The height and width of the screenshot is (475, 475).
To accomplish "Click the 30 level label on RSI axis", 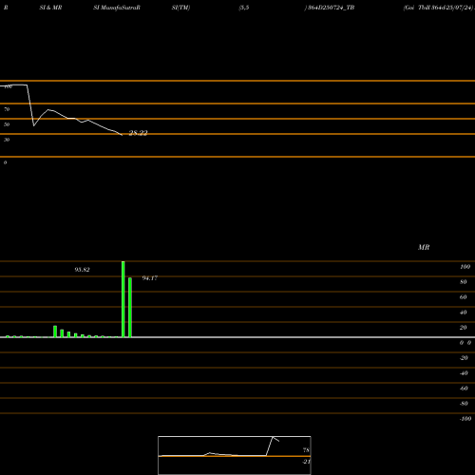I will [7, 140].
